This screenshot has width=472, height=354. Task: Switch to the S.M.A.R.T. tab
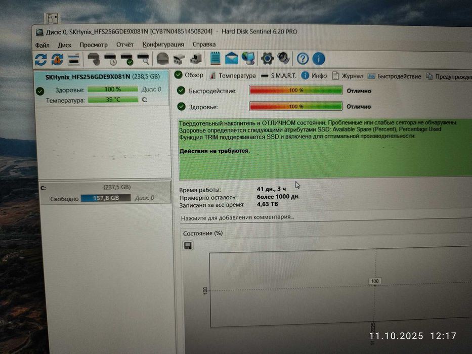[x=279, y=76]
